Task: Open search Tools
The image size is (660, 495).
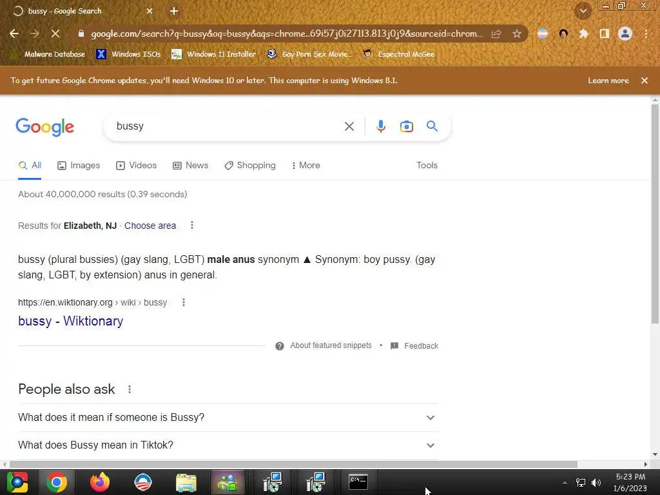Action: (427, 166)
